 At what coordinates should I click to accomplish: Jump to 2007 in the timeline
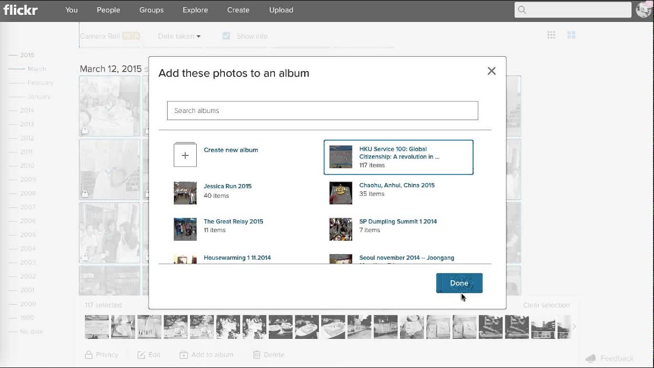tap(28, 207)
